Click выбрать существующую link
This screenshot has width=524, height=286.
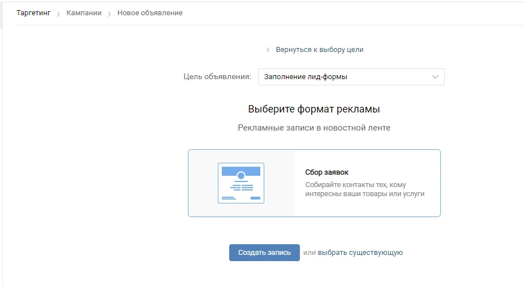point(360,253)
